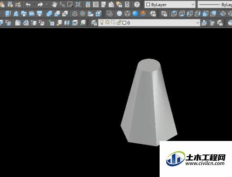
Task: Select the Zoom Window tool
Action: (x=70, y=5)
